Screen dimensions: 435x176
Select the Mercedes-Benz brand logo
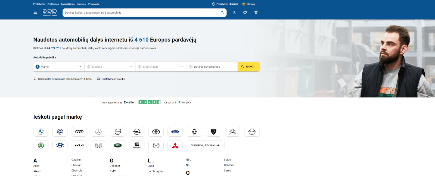click(x=98, y=132)
